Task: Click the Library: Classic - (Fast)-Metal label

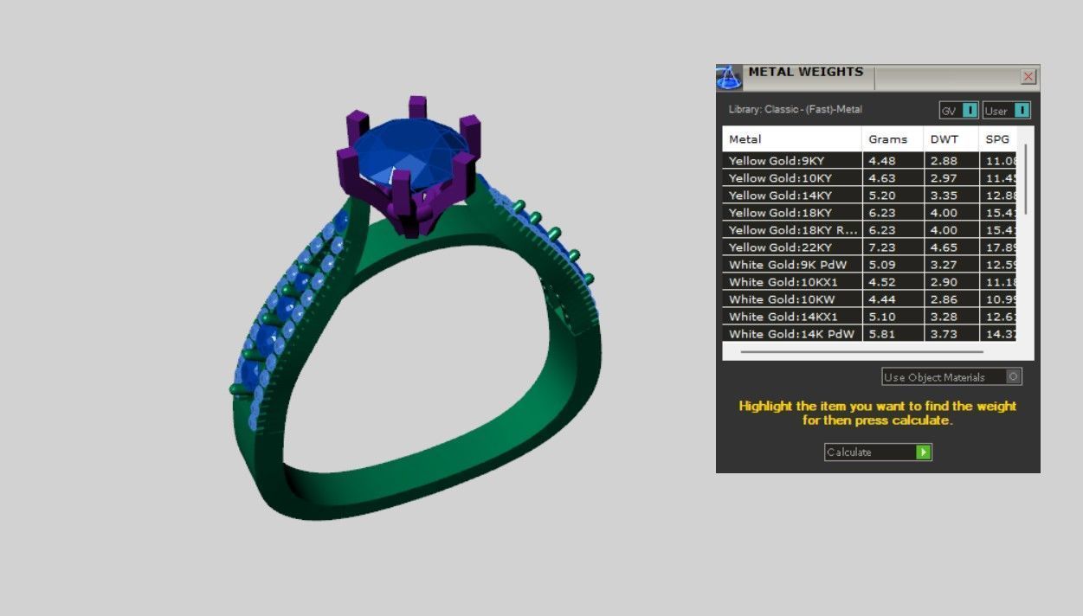Action: 796,110
